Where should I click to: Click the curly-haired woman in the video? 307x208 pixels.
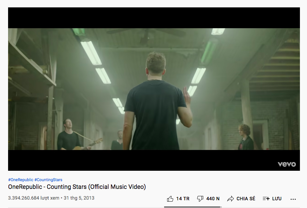[x=246, y=137]
